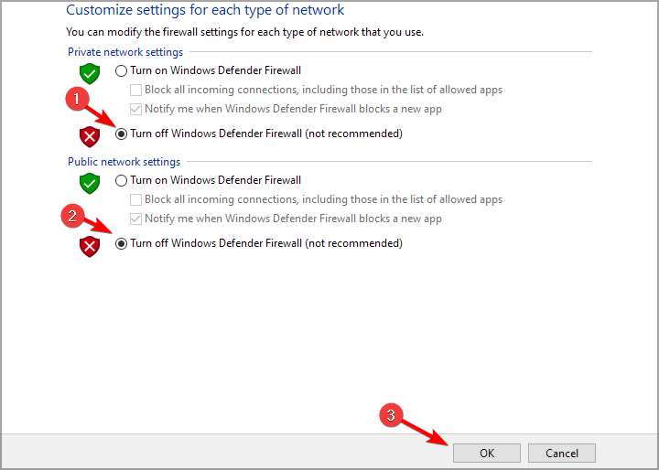Click the green shield under Private network settings

pyautogui.click(x=89, y=73)
